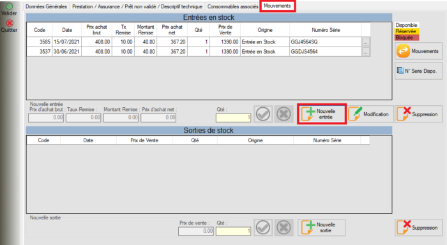Click Suppression beside the Modification button

tap(418, 114)
